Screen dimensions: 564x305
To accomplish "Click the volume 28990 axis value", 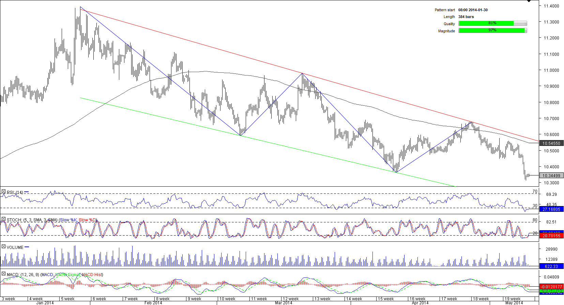I will (551, 249).
